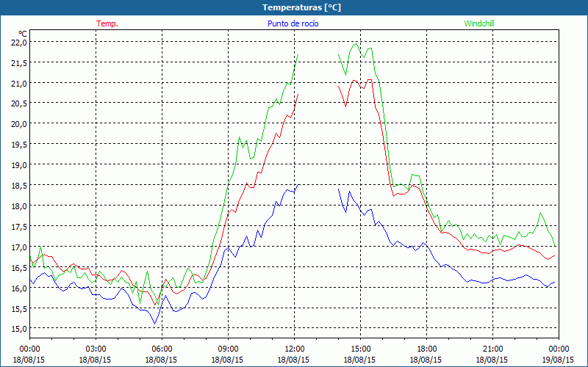This screenshot has width=588, height=367.
Task: Click the '°C' unit label above the y-axis
Action: [x=23, y=34]
